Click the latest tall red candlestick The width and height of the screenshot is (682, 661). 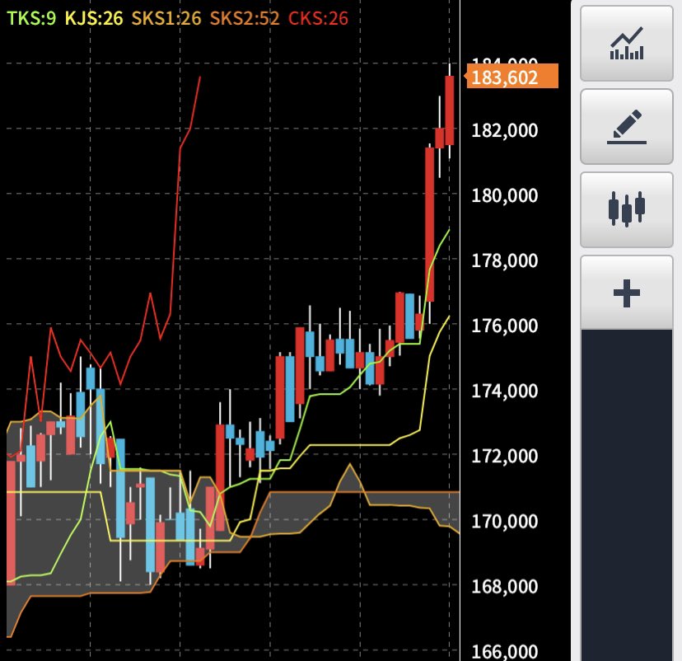449,110
